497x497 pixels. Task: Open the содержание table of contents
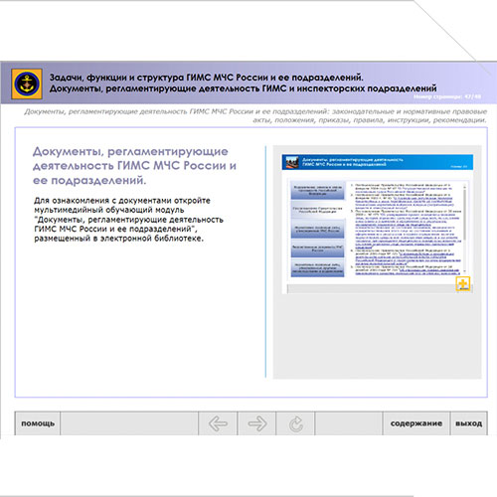(x=416, y=423)
